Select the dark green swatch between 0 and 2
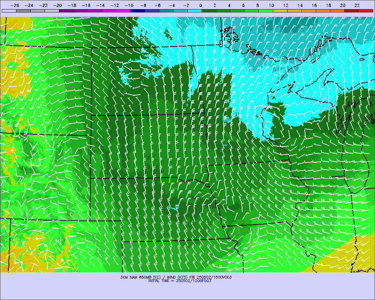 click(209, 11)
